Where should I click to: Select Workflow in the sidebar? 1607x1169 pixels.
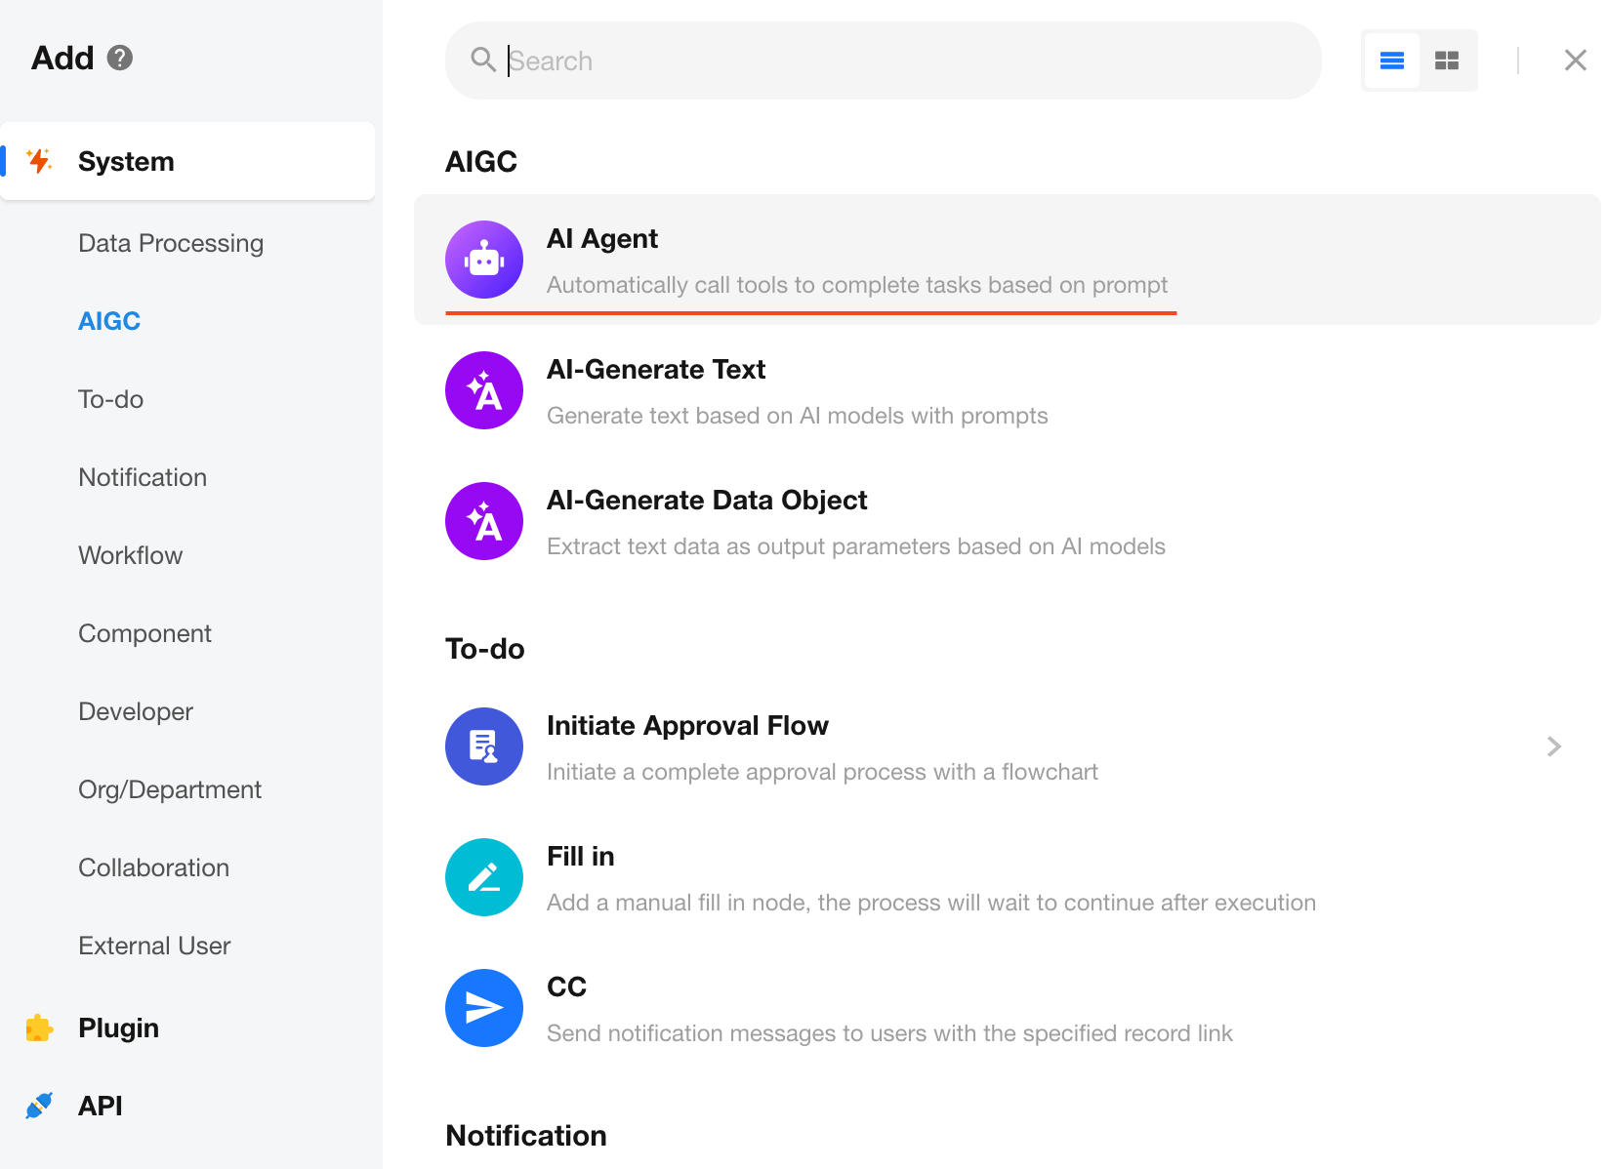(131, 555)
